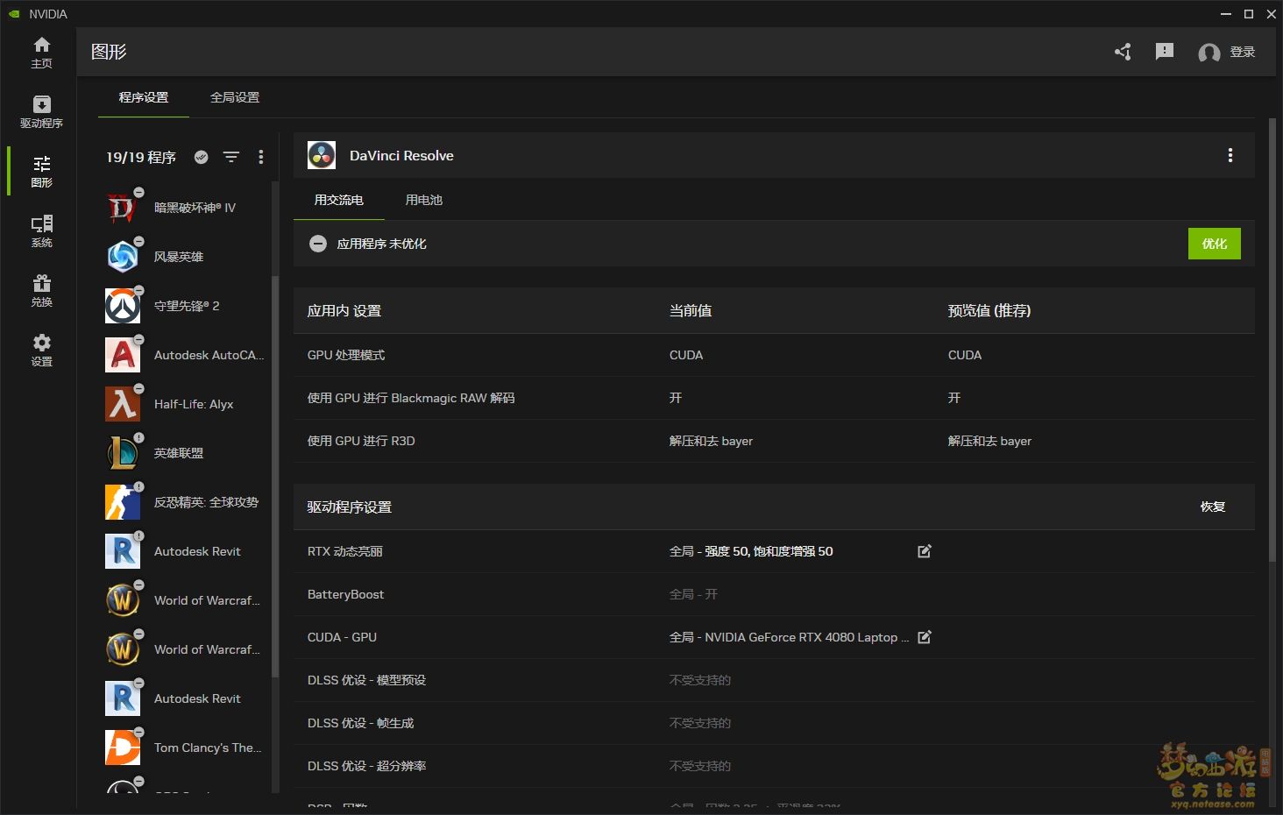Switch to 程序设置 tab

pyautogui.click(x=144, y=97)
